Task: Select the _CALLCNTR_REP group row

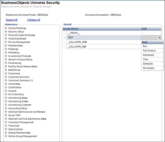Action: [104, 47]
